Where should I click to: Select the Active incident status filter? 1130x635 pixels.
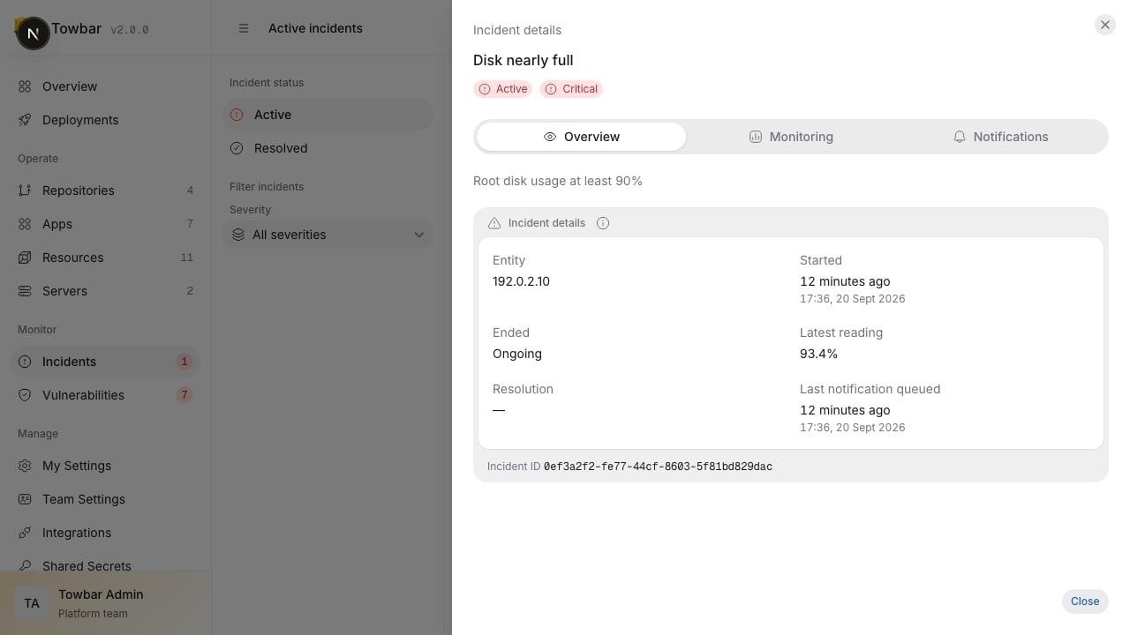[328, 115]
